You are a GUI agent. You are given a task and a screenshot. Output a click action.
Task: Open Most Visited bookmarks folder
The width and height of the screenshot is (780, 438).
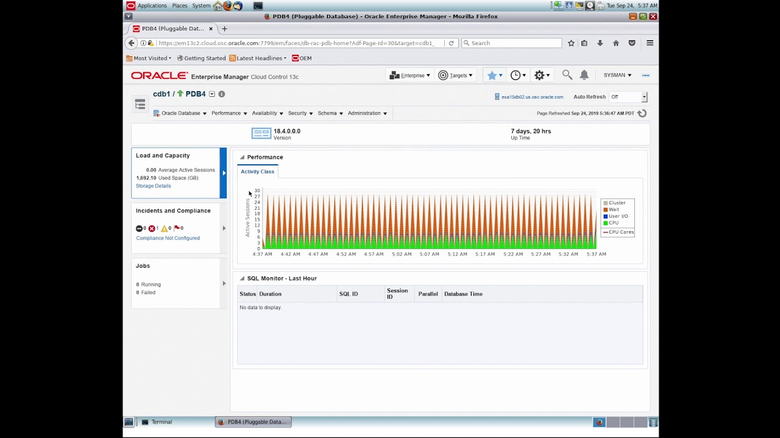click(149, 58)
